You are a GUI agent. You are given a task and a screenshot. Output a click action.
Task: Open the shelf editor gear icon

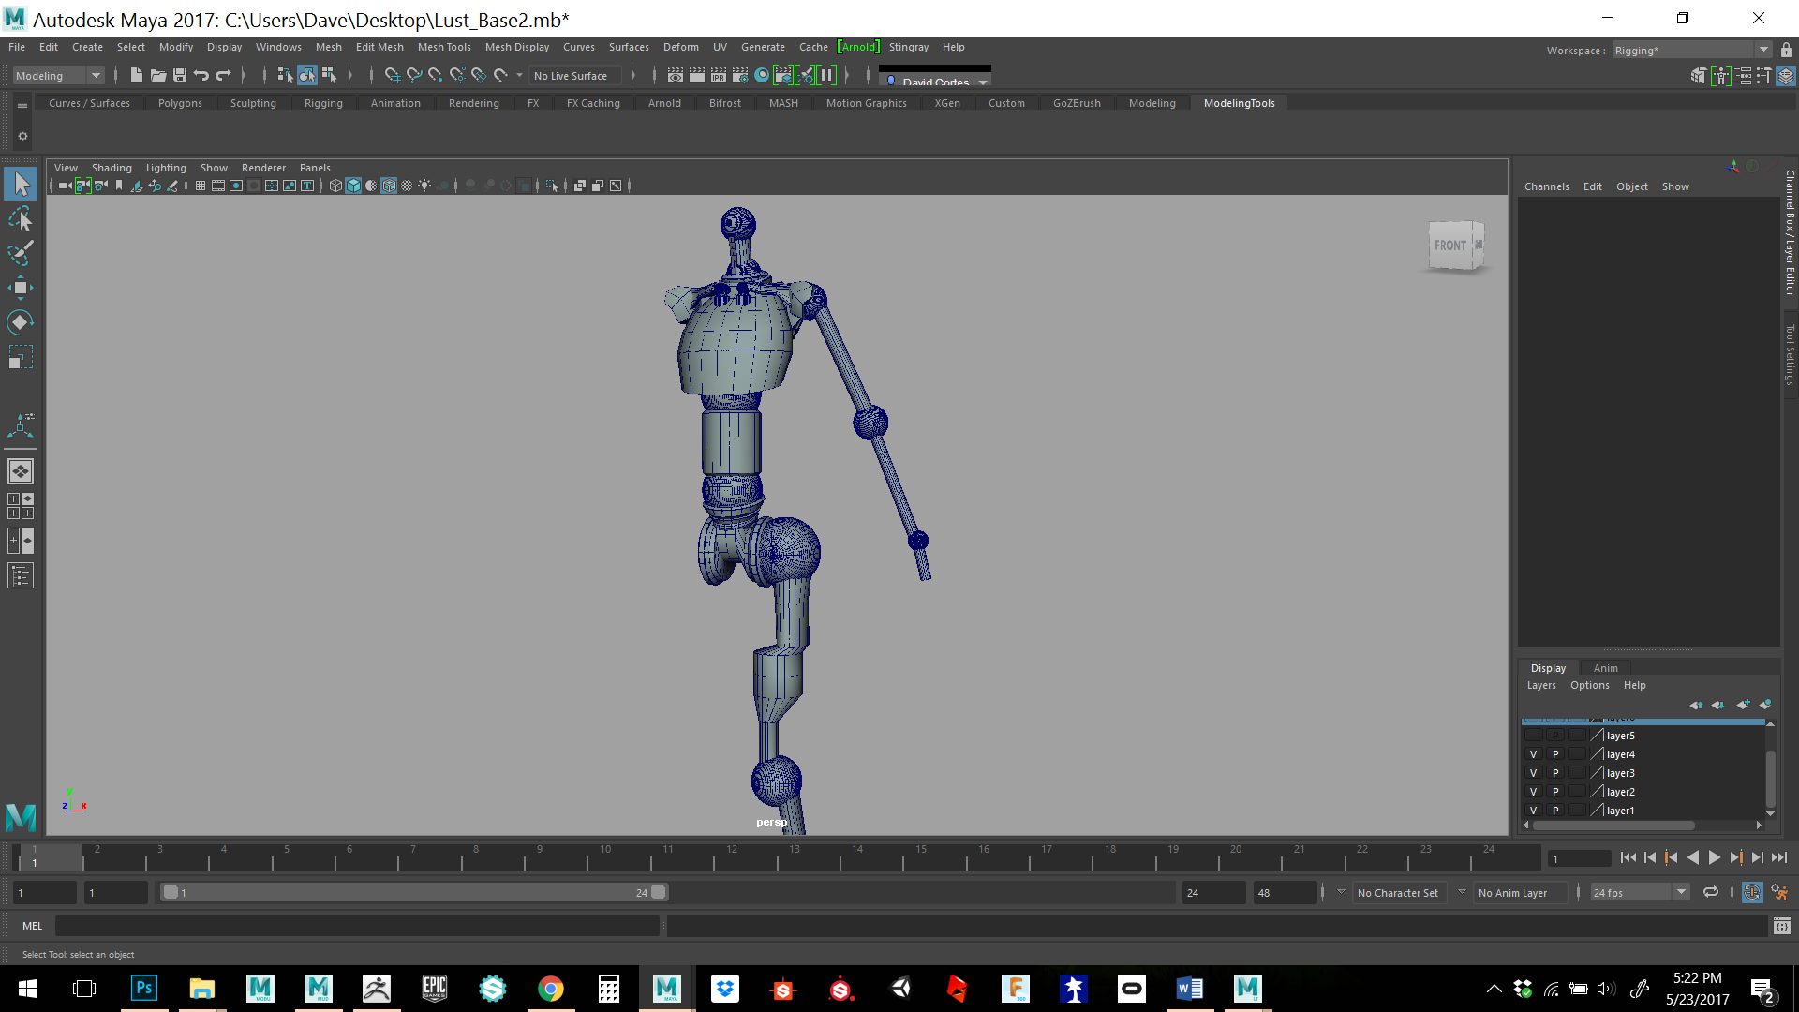coord(22,137)
